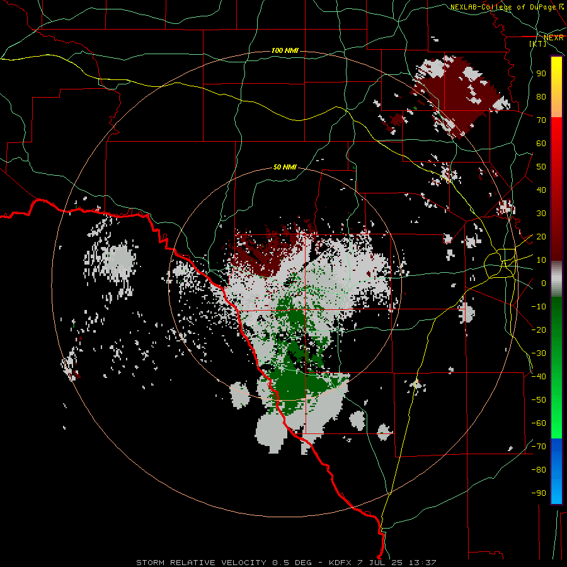Viewport: 567px width, 567px height.
Task: Click the positive "10" scale value
Action: tap(541, 260)
